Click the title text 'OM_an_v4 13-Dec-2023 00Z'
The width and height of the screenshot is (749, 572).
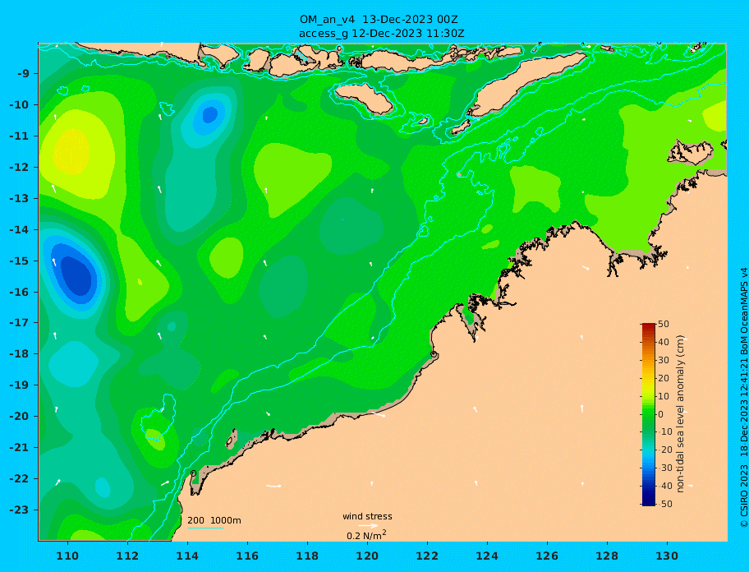click(379, 20)
